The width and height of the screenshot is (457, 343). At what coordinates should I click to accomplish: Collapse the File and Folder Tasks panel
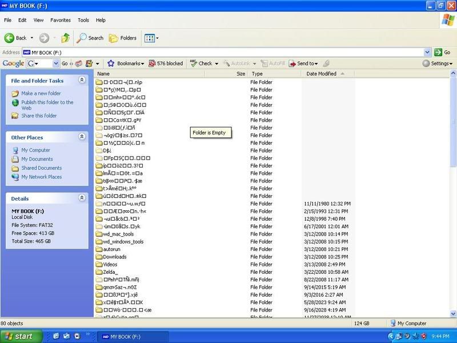(x=82, y=80)
